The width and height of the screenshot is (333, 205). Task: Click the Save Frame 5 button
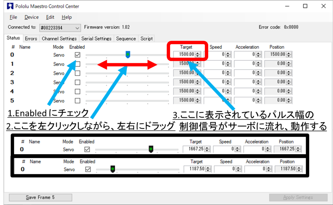pos(40,197)
